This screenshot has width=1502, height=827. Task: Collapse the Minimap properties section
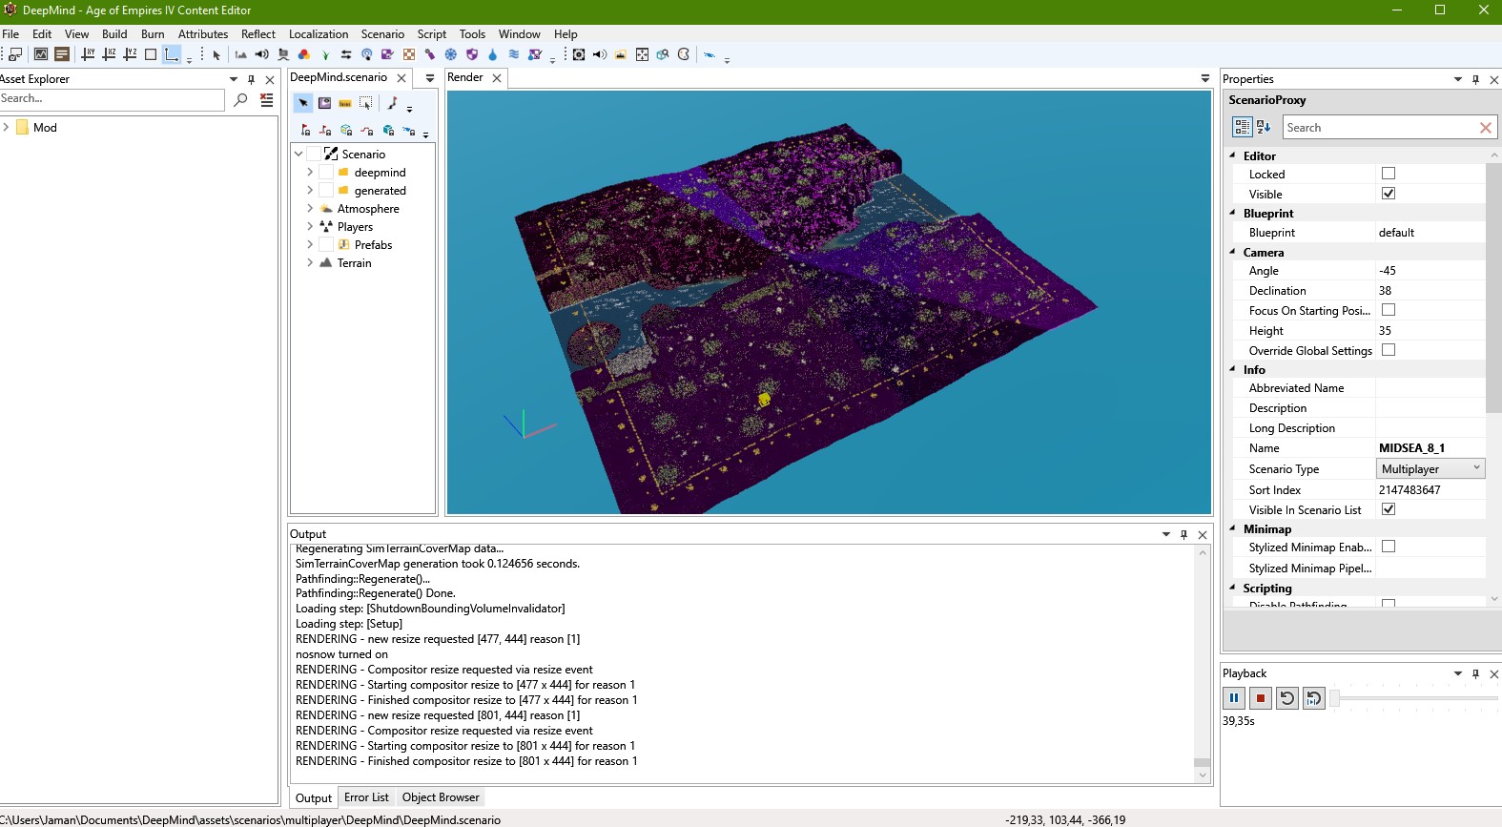click(x=1232, y=528)
